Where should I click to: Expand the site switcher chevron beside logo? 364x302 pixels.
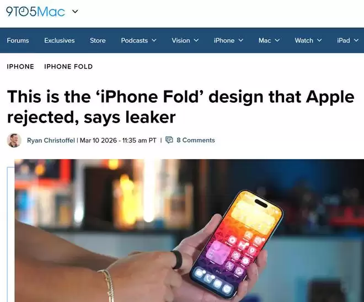(x=75, y=11)
